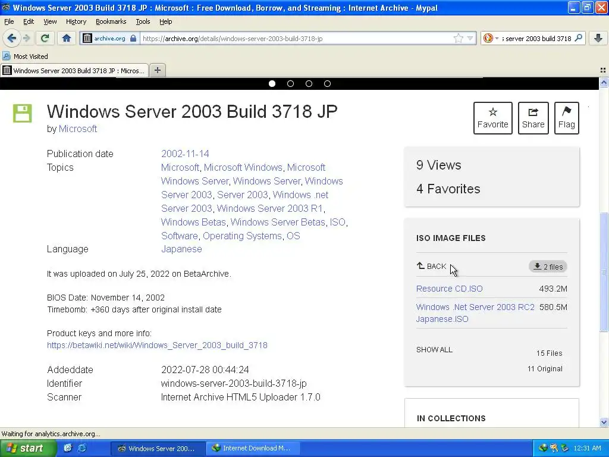The width and height of the screenshot is (609, 457).
Task: Select the Windows Server 2003 Build 3718 tab
Action: 74,70
